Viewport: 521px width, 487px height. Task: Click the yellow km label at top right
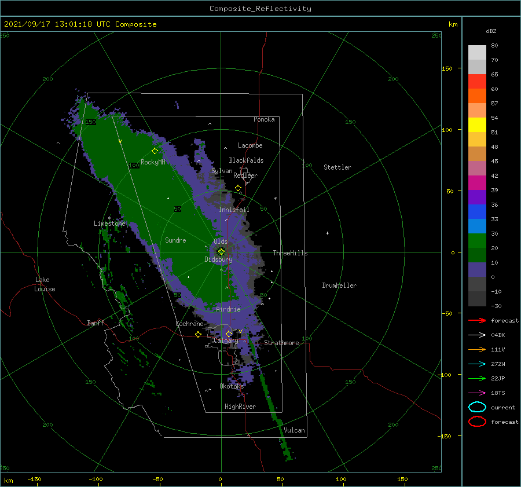[x=453, y=24]
